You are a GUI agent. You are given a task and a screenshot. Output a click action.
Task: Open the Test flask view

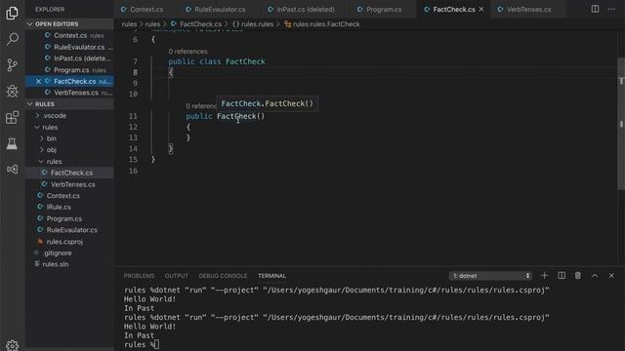[12, 143]
